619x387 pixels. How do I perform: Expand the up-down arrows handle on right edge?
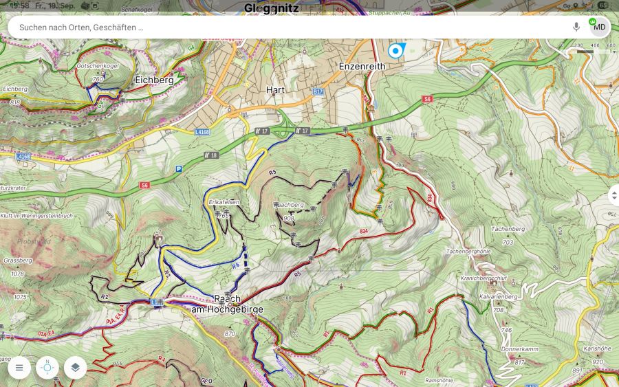(614, 195)
